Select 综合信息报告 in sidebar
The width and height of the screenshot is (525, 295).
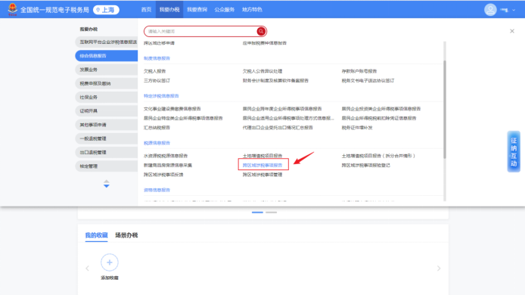coord(107,55)
